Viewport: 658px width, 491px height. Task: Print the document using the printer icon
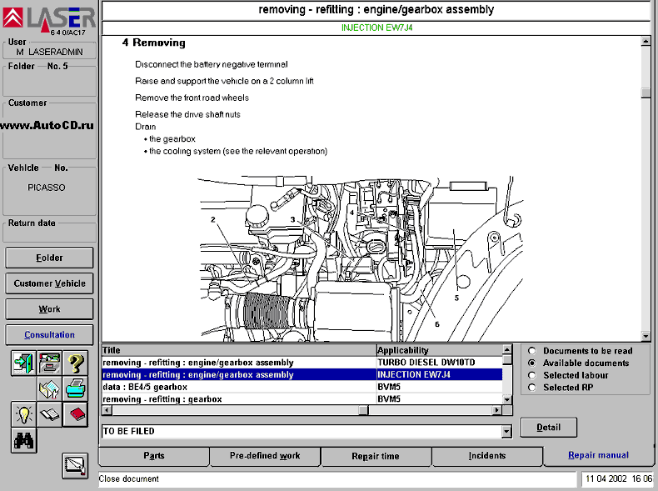pyautogui.click(x=76, y=389)
